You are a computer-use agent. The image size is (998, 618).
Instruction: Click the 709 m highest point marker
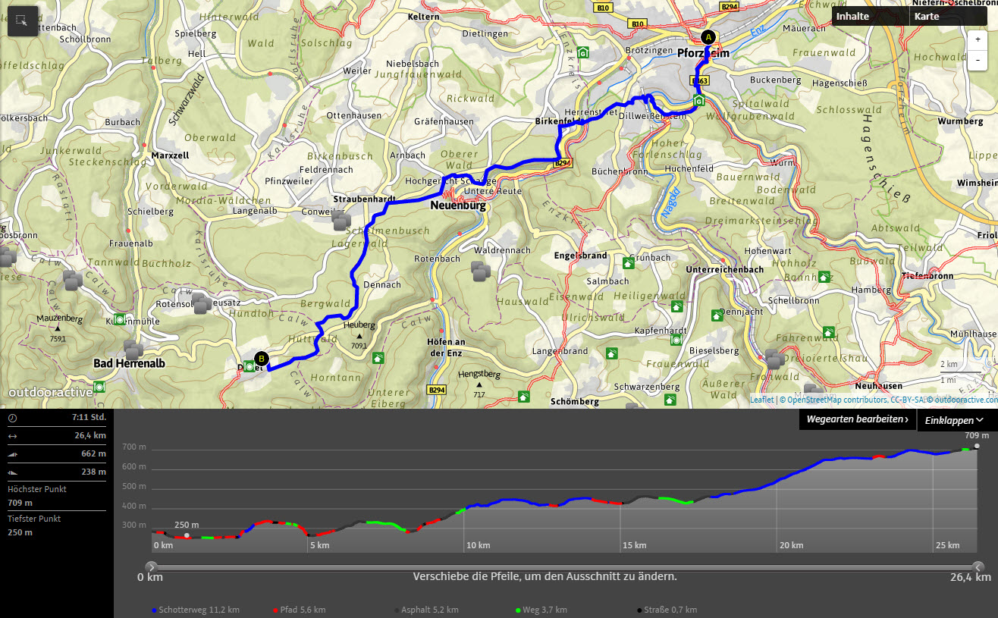[x=977, y=446]
